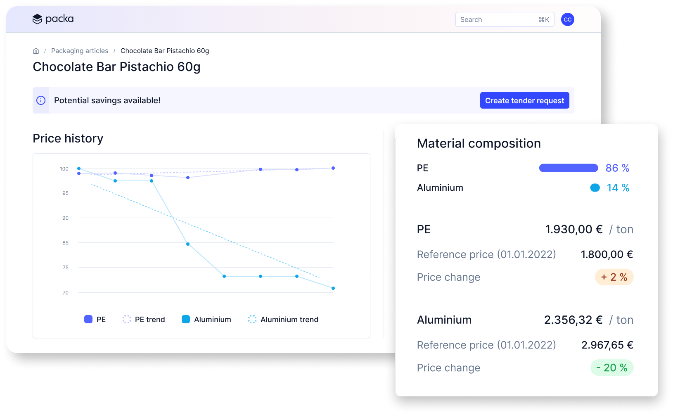Screen dimensions: 673x415
Task: Toggle Aluminium series in legend
Action: coord(206,319)
